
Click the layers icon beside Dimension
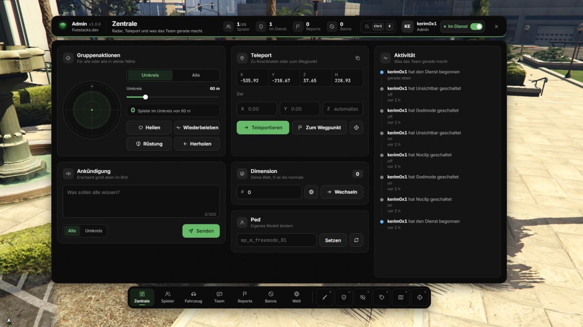click(x=242, y=174)
